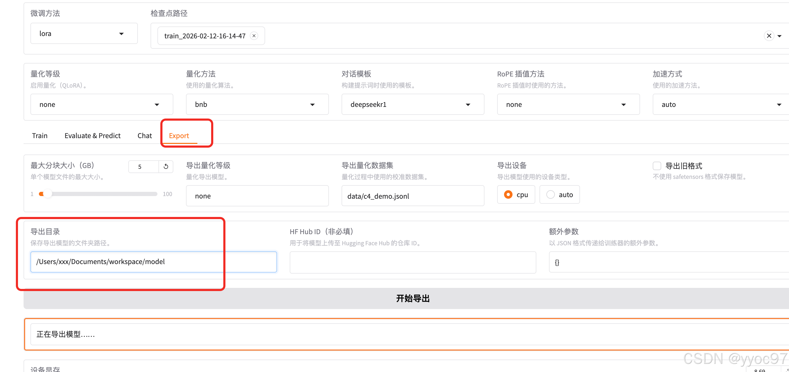This screenshot has height=372, width=789.
Task: Clear all selected checkpoint paths
Action: [769, 36]
